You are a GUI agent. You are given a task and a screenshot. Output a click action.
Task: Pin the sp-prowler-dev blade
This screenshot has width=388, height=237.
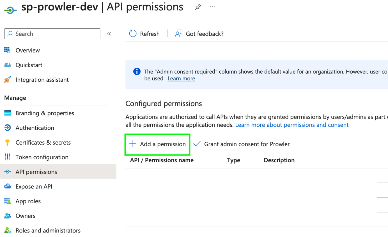(x=198, y=7)
